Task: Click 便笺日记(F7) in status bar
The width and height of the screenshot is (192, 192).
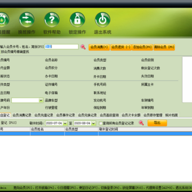Action: (88, 188)
